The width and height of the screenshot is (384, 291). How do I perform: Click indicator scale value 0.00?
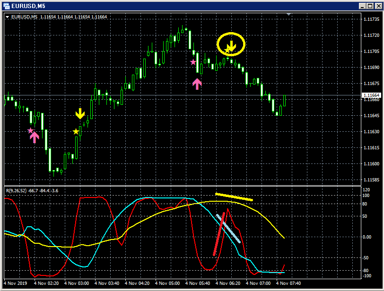(x=367, y=237)
